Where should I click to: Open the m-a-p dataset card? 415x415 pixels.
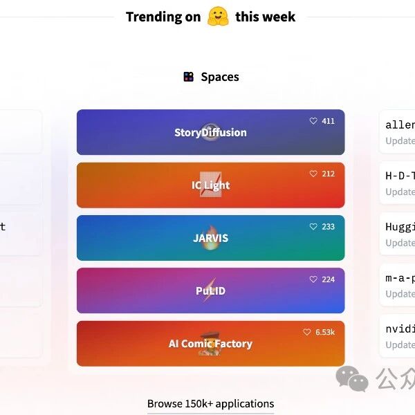[398, 285]
